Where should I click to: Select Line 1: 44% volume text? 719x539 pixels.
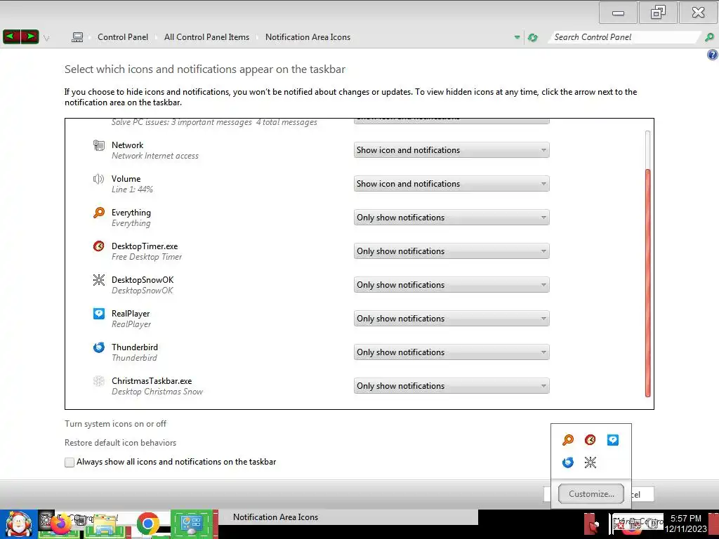(132, 189)
